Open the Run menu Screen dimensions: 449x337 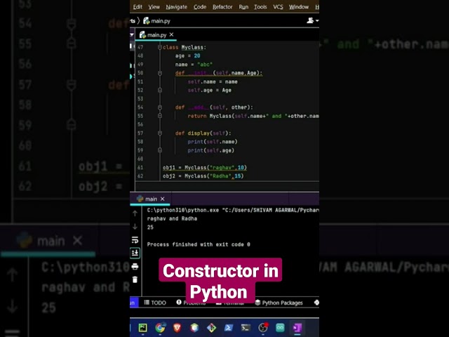coord(243,7)
